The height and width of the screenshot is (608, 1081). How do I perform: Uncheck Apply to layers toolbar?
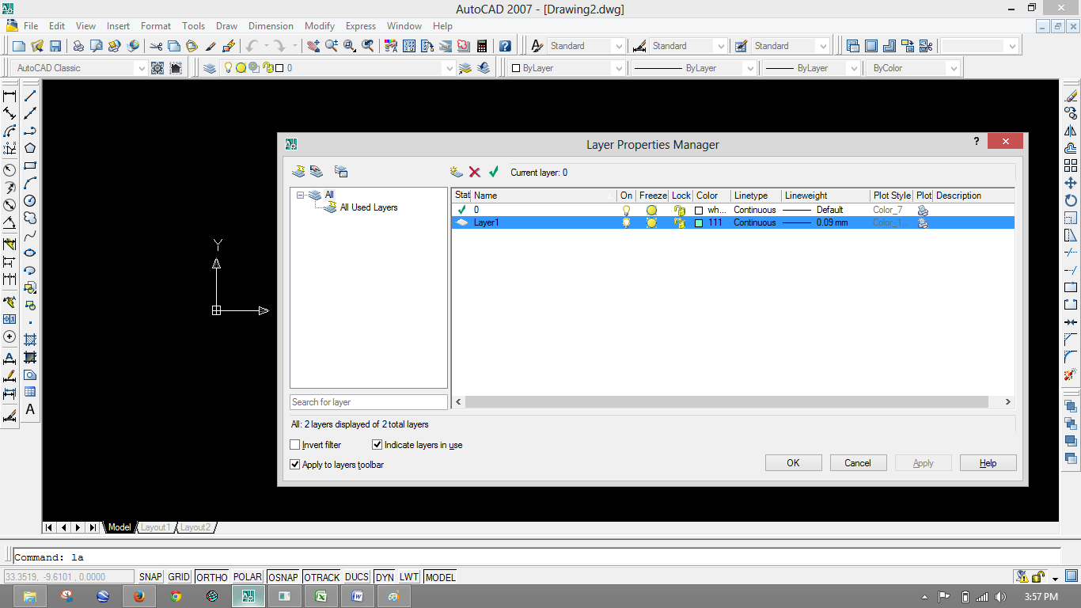[x=295, y=465]
